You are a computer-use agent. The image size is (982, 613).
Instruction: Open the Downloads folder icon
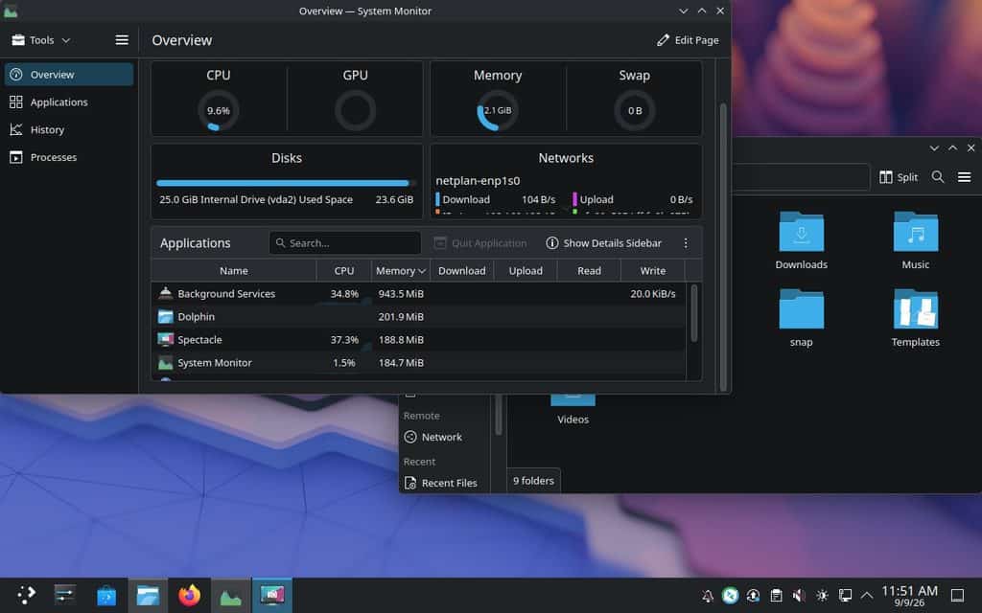coord(801,232)
